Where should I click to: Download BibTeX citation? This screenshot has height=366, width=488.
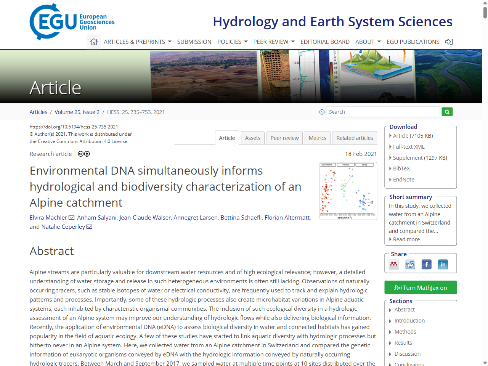(401, 169)
